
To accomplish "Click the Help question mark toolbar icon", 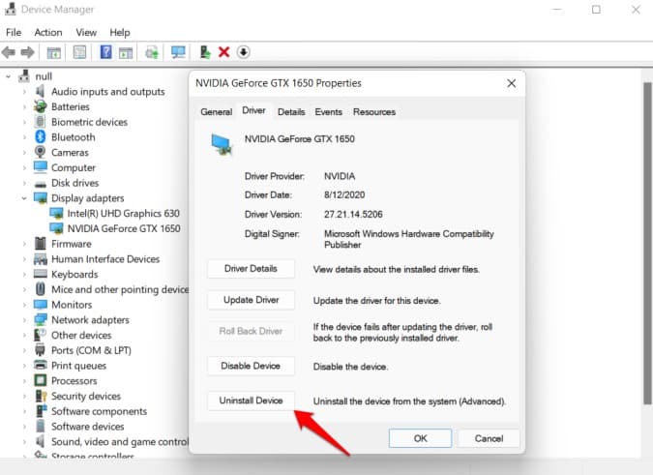I will (105, 52).
